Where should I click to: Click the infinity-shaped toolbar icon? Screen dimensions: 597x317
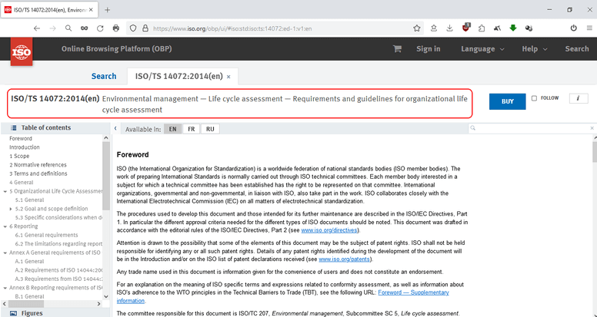pos(84,28)
